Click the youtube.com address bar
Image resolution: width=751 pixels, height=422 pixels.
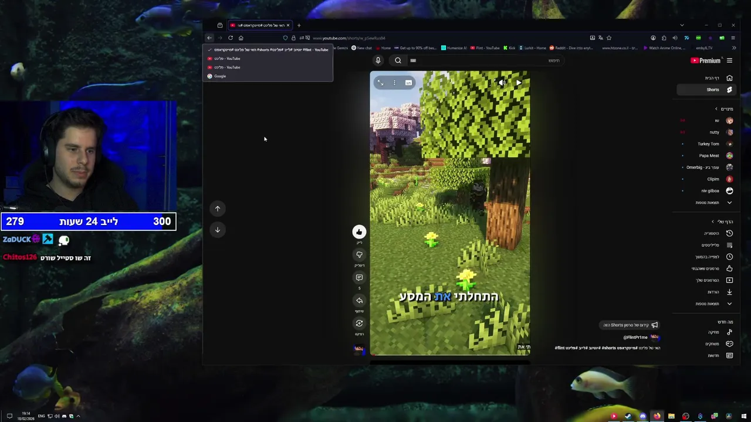[x=446, y=38]
